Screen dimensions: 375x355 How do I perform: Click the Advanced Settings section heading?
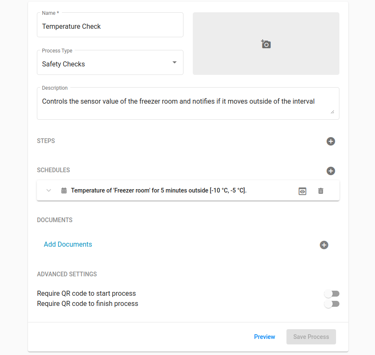pos(67,274)
